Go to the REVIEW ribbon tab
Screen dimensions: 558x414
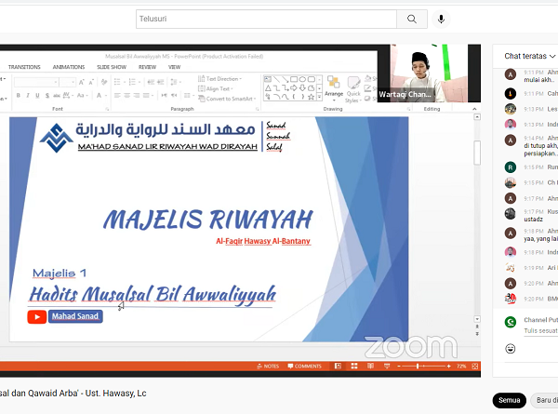point(147,67)
